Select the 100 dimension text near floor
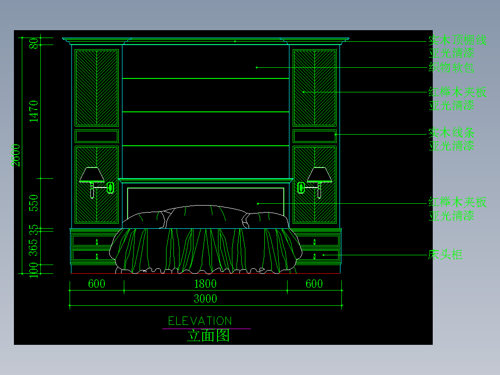This screenshot has width=500, height=375. (x=33, y=270)
